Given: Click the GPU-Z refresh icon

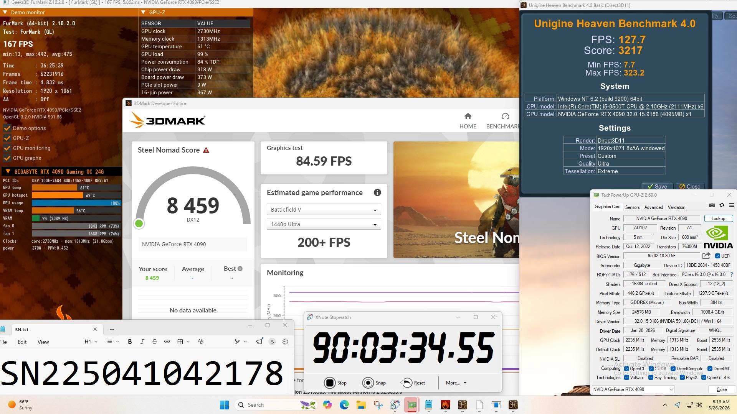Looking at the screenshot, I should [722, 205].
